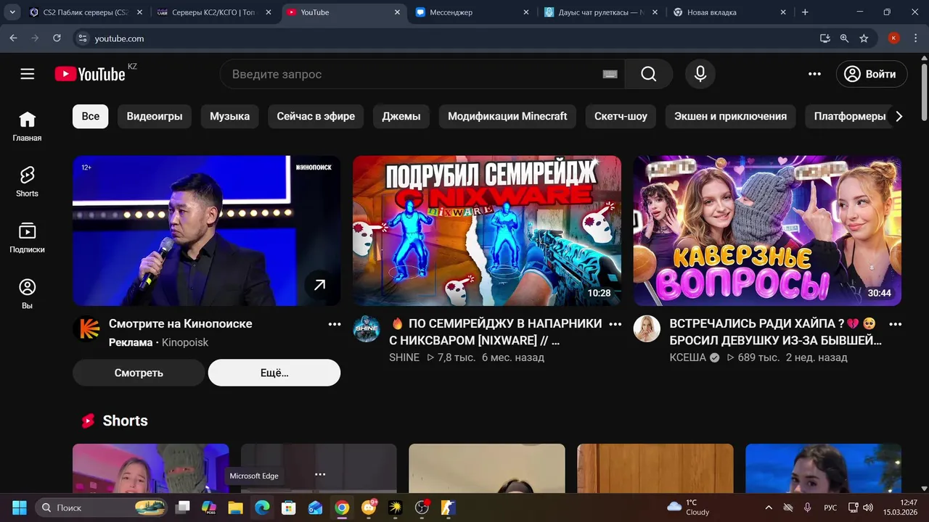This screenshot has height=522, width=929.
Task: Select the Все filter chip
Action: click(91, 116)
